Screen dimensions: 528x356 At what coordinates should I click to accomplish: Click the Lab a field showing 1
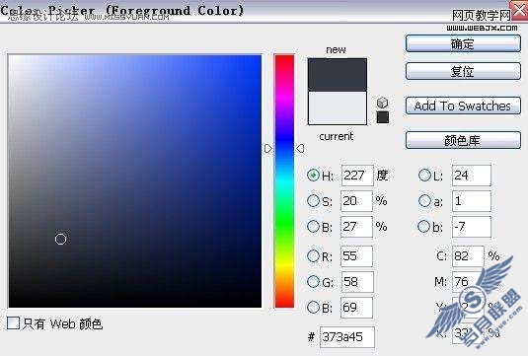point(472,201)
